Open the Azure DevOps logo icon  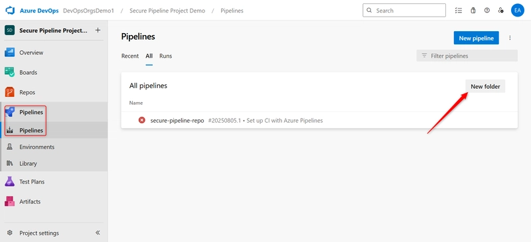click(x=9, y=11)
